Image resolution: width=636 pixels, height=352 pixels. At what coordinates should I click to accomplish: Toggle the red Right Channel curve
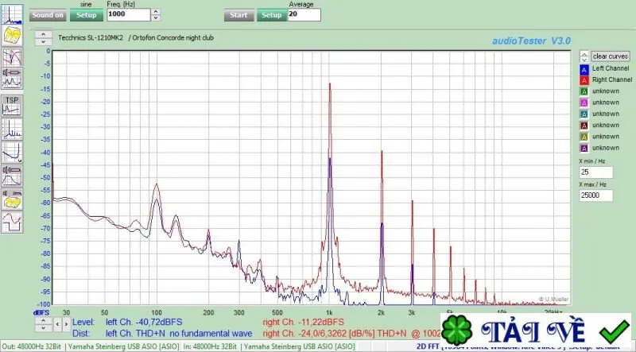point(584,80)
